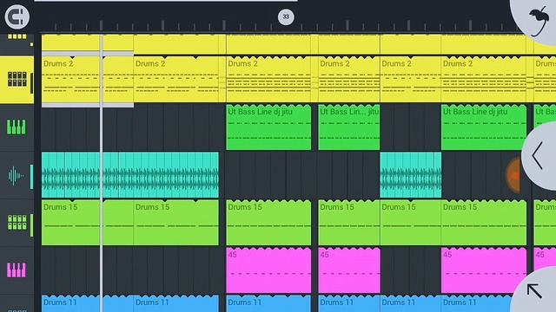The width and height of the screenshot is (556, 312).
Task: Select the pink "45" clip under the truncated bass clip
Action: [x=349, y=270]
